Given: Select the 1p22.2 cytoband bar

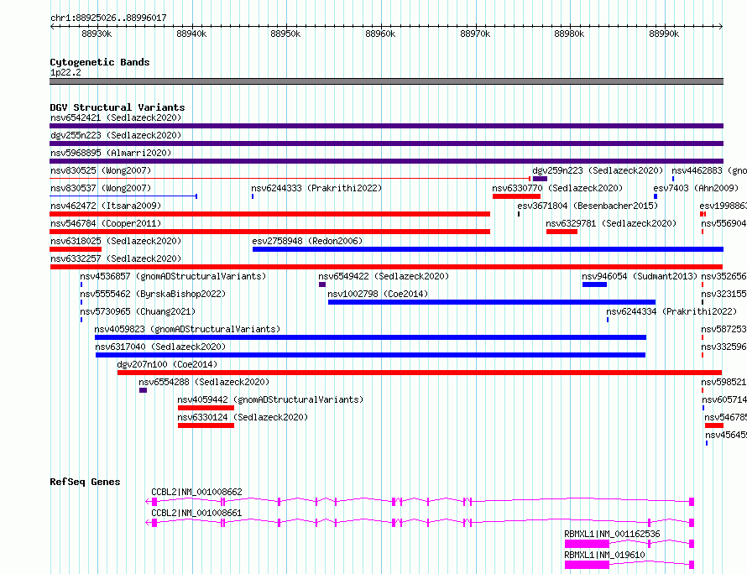Looking at the screenshot, I should (386, 81).
